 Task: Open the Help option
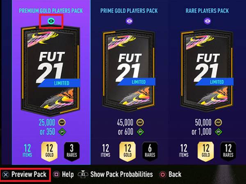(68, 174)
